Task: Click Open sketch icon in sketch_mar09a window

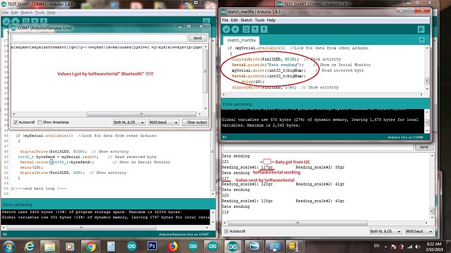Action: (255, 29)
